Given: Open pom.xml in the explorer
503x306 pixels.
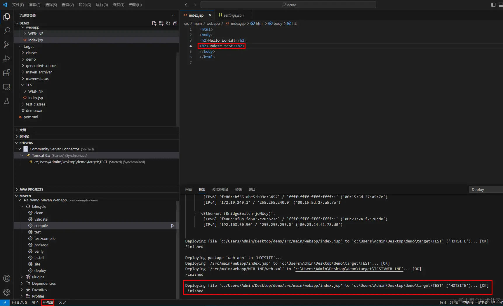Looking at the screenshot, I should coord(31,117).
